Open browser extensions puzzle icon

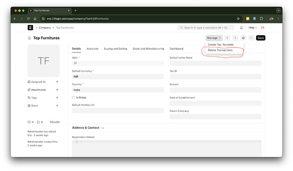(262, 19)
